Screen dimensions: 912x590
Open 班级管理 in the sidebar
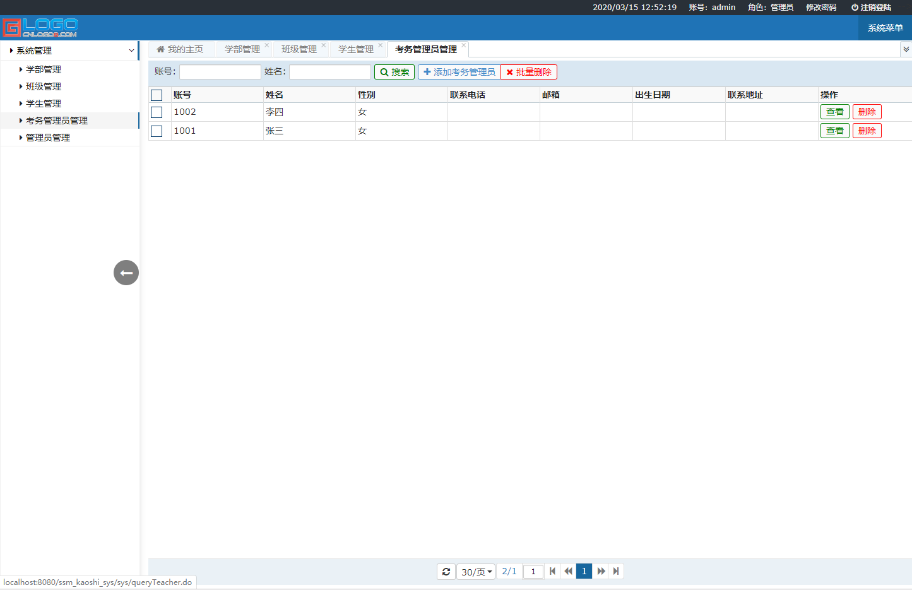tap(44, 86)
